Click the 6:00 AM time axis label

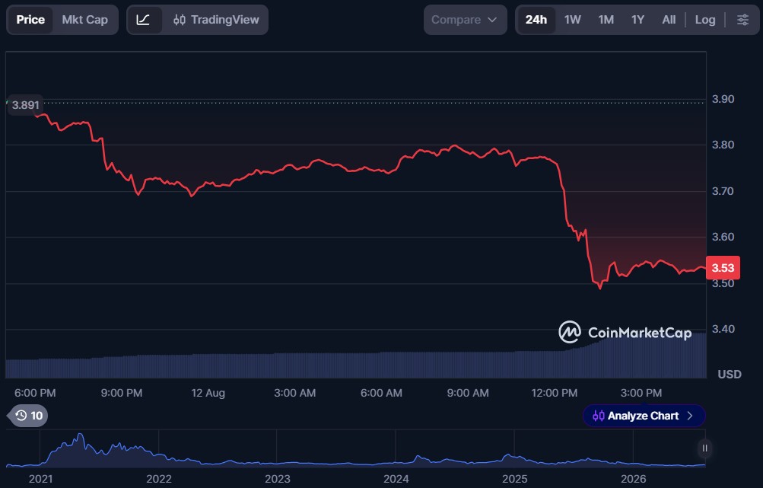tap(381, 393)
